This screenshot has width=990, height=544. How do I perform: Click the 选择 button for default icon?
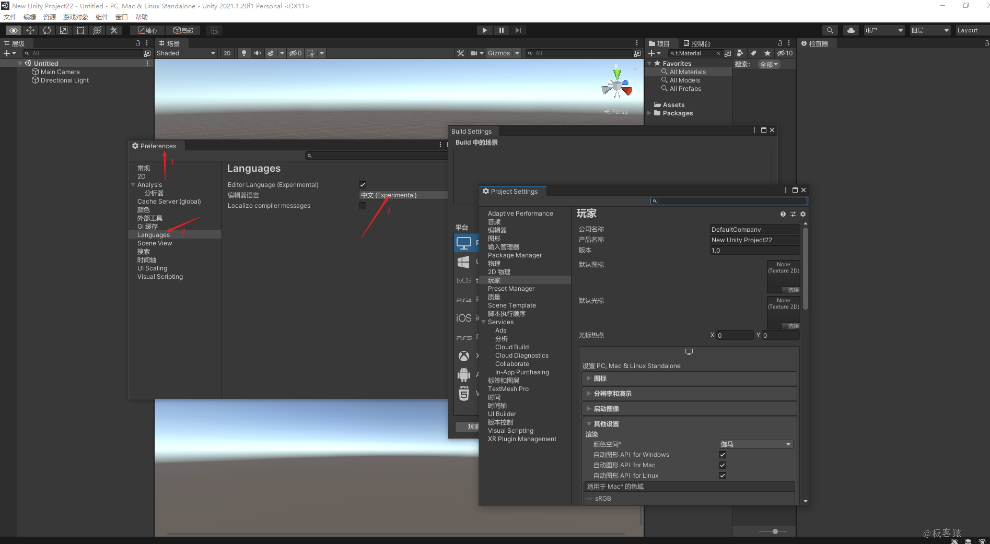[790, 290]
